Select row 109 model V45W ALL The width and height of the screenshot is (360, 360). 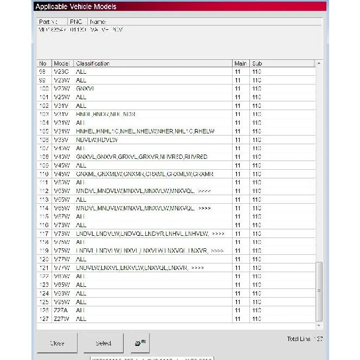pyautogui.click(x=176, y=165)
